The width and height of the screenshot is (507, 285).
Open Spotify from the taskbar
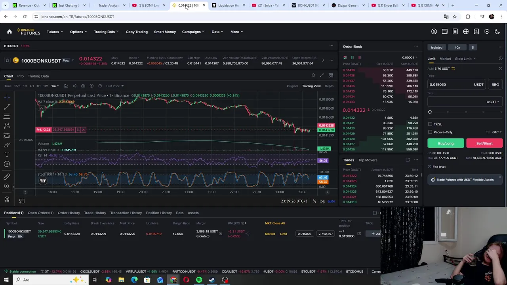(199, 280)
